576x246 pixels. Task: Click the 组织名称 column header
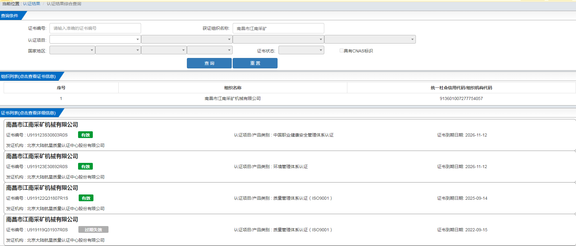pos(233,88)
